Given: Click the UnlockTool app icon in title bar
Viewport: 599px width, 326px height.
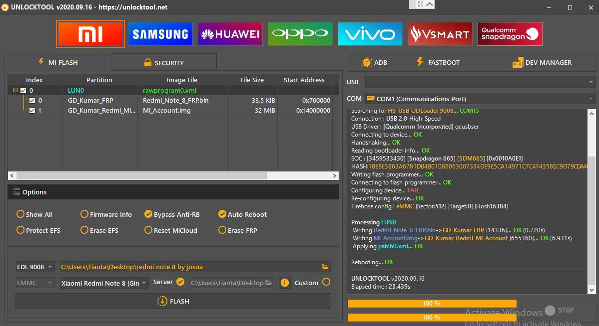Looking at the screenshot, I should 5,7.
